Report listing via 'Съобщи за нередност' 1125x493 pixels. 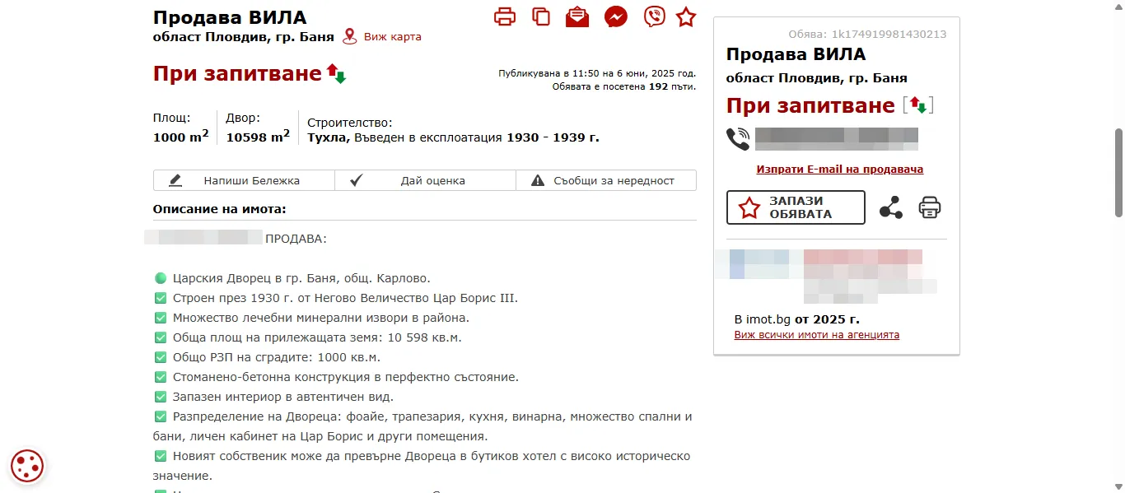coord(605,180)
